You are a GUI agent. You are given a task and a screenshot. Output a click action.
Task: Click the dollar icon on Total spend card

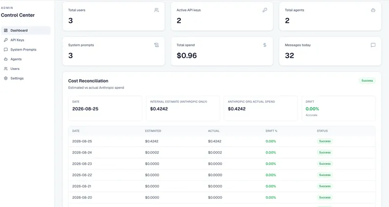pos(265,45)
